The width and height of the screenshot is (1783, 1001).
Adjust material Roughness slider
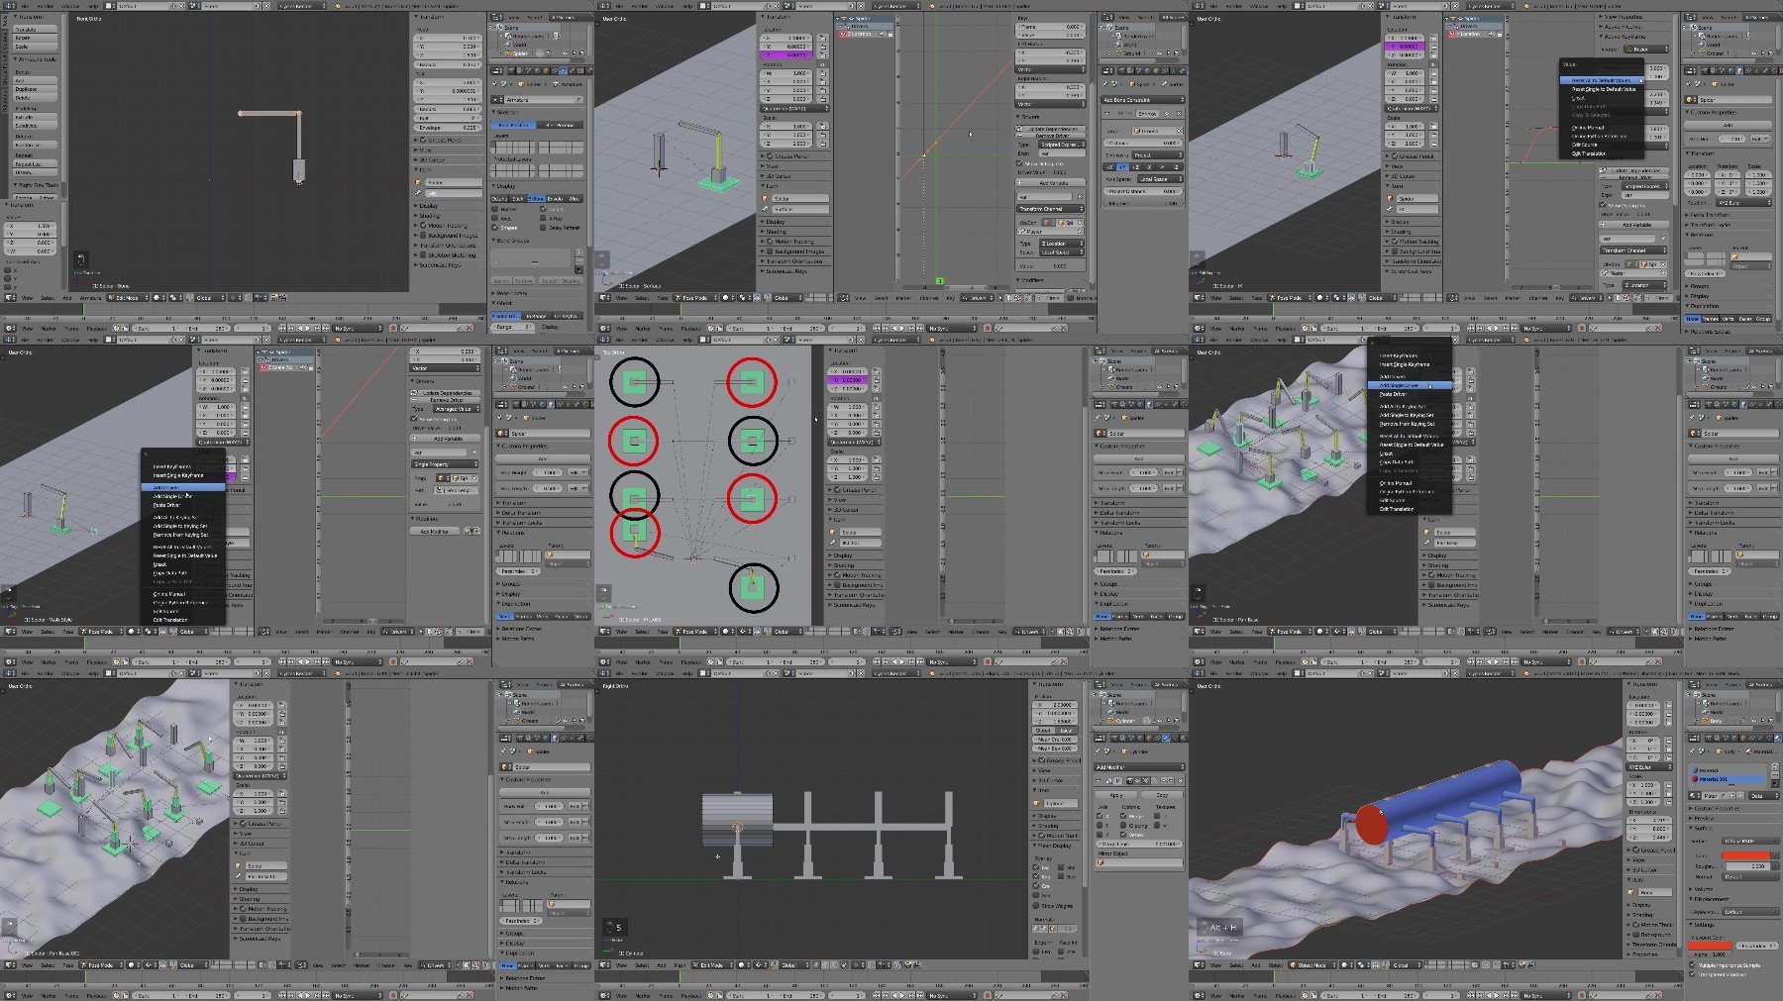tap(1747, 866)
